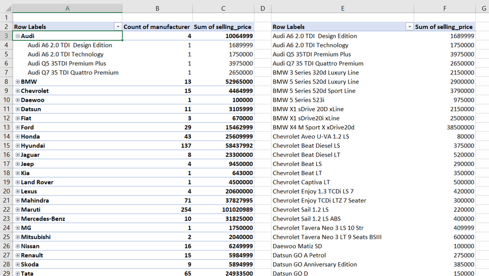The width and height of the screenshot is (489, 276).
Task: Select the Count of manufacturer header cell
Action: coord(157,27)
